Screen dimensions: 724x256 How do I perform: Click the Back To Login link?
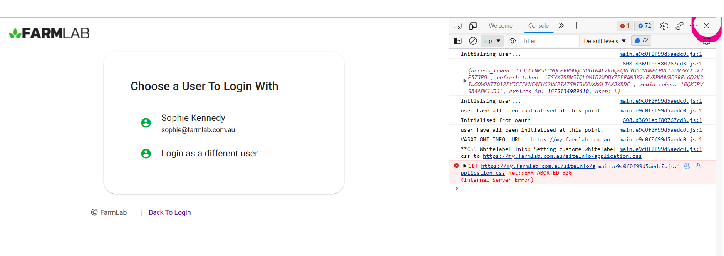pyautogui.click(x=169, y=212)
